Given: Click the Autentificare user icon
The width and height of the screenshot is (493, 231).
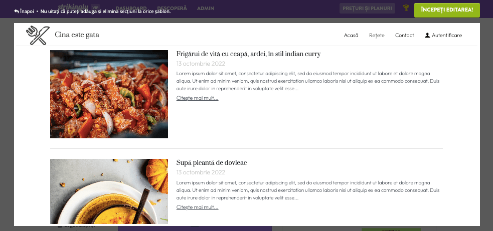Looking at the screenshot, I should pos(427,35).
